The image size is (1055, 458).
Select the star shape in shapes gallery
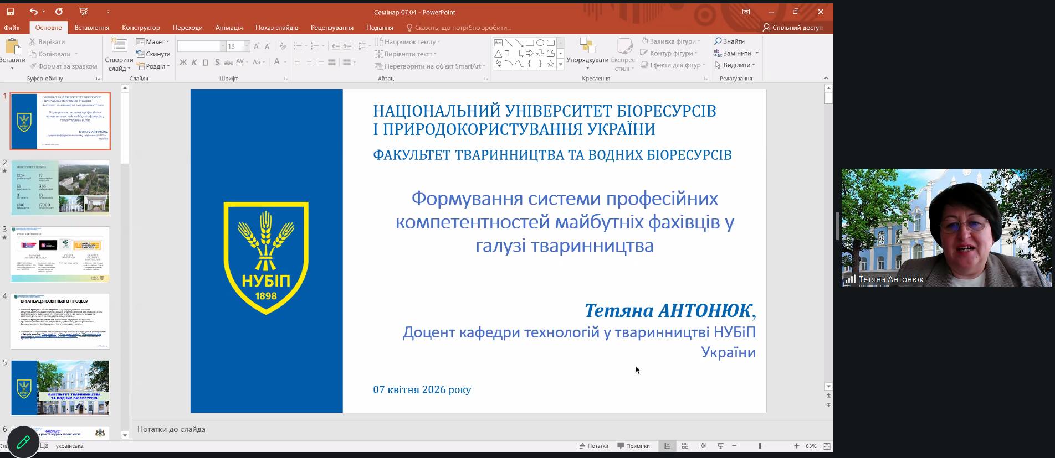click(x=550, y=64)
